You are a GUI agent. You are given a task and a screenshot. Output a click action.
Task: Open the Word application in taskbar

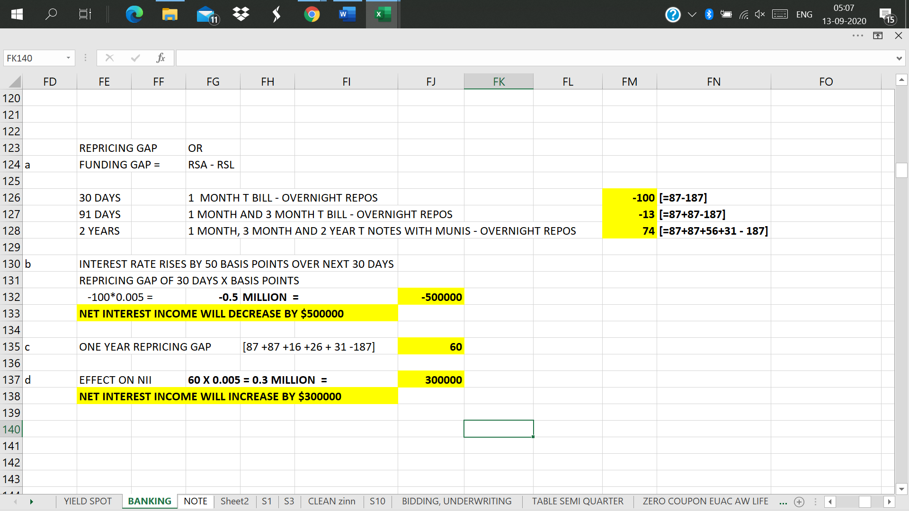(x=347, y=14)
